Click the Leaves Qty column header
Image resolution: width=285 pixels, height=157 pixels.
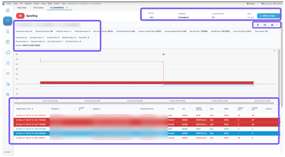[x=255, y=109]
